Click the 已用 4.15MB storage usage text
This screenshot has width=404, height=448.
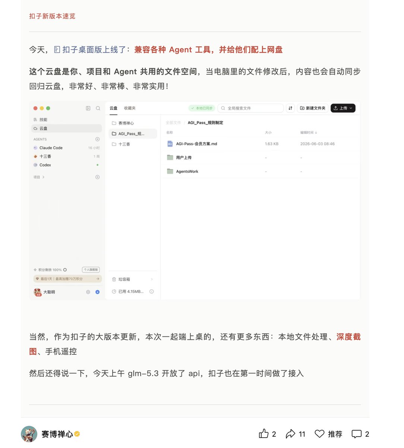[x=131, y=292]
